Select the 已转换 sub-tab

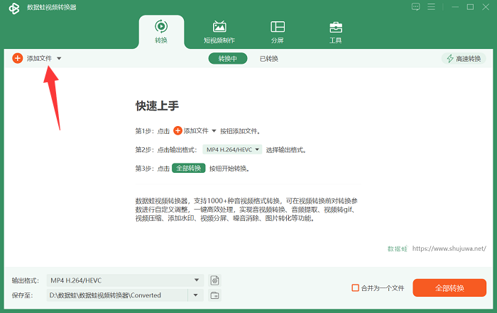pos(269,59)
